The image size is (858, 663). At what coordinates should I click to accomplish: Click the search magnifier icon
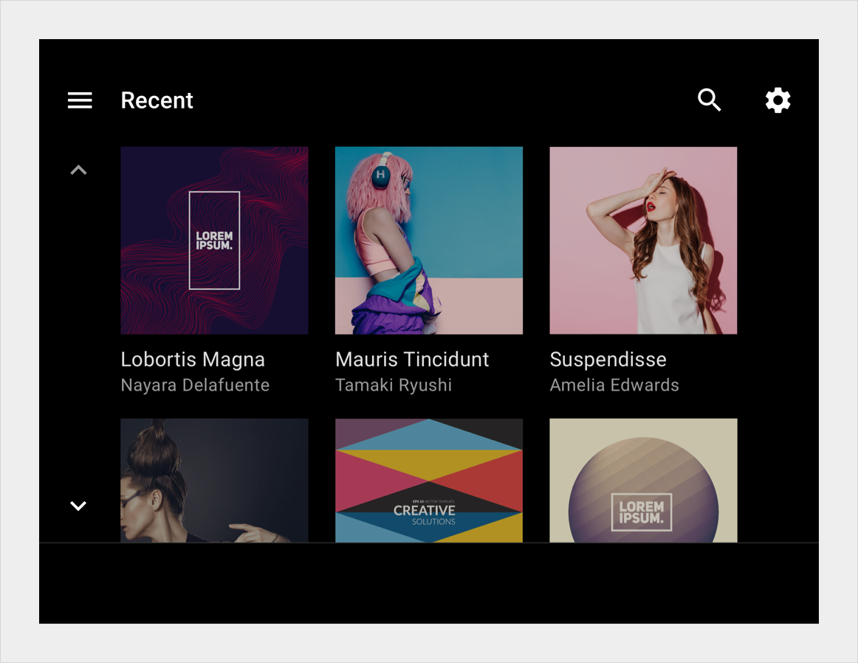coord(709,100)
